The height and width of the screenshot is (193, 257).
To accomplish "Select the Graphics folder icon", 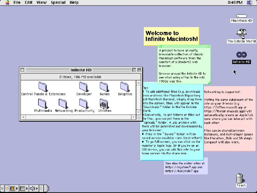I will pyautogui.click(x=125, y=87).
